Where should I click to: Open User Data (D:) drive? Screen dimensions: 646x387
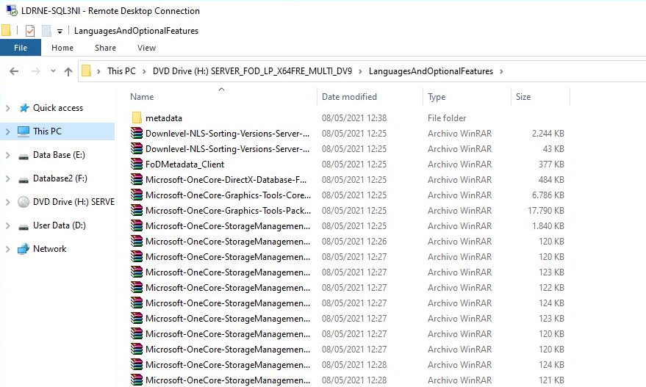click(x=59, y=225)
